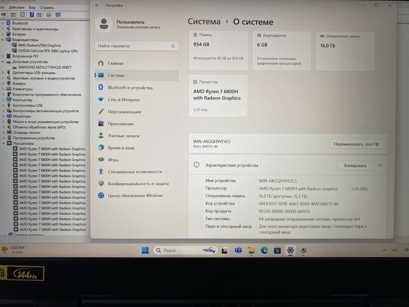Image resolution: width=409 pixels, height=307 pixels.
Task: Open Microsoft Edge on taskbar
Action: (x=265, y=251)
